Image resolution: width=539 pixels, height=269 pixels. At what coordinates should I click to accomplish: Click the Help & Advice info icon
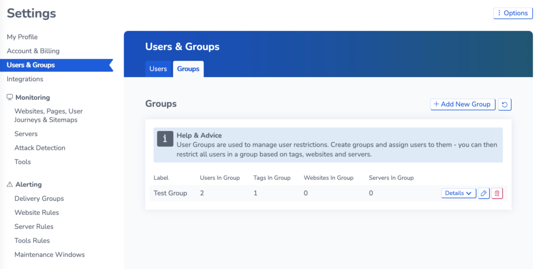point(165,139)
